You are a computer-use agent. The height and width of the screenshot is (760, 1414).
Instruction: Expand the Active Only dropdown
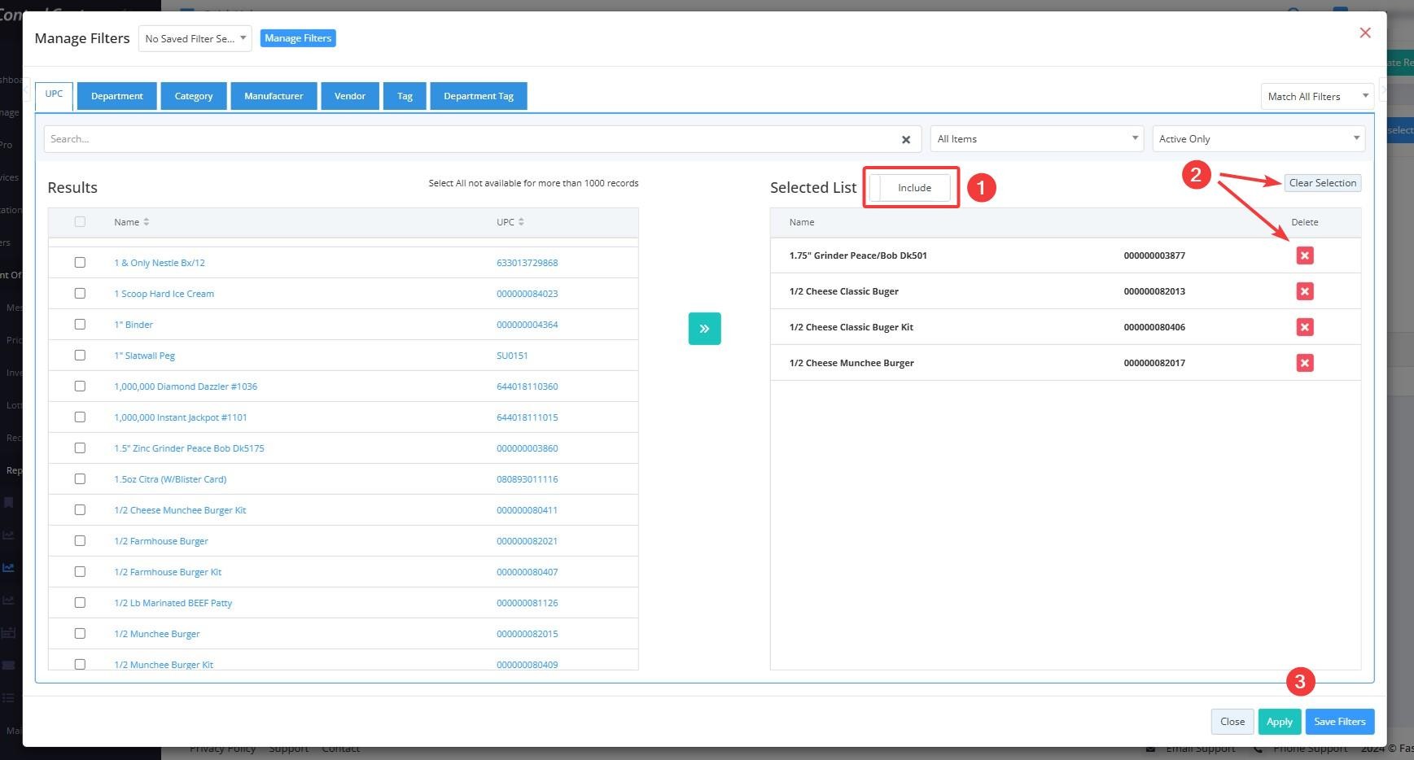tap(1259, 139)
